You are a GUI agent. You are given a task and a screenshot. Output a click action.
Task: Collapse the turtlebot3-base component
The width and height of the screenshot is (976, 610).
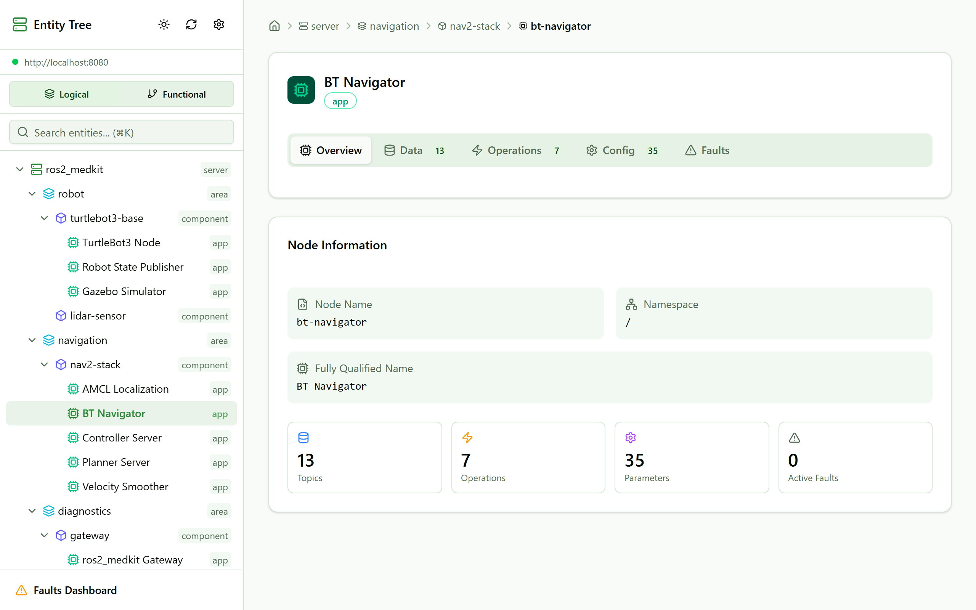pos(44,218)
